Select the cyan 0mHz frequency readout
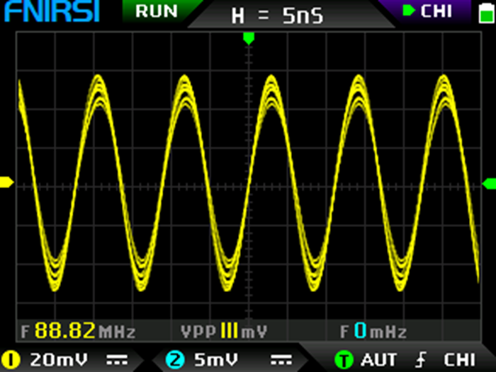Screen dimensions: 496x372 (373, 331)
